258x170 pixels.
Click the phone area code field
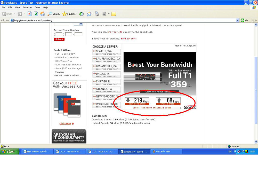[x=59, y=34]
